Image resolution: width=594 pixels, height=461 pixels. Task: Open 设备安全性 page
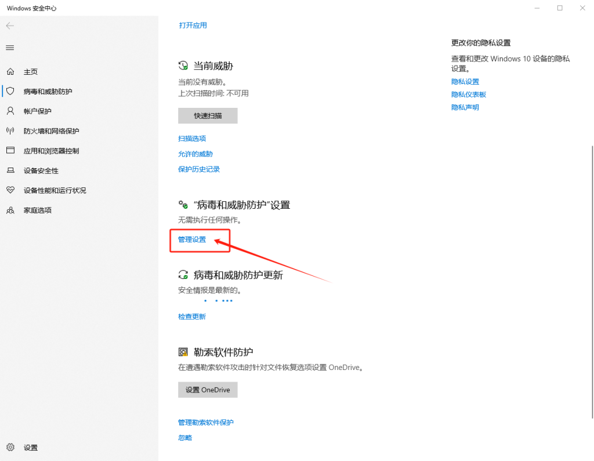point(79,170)
